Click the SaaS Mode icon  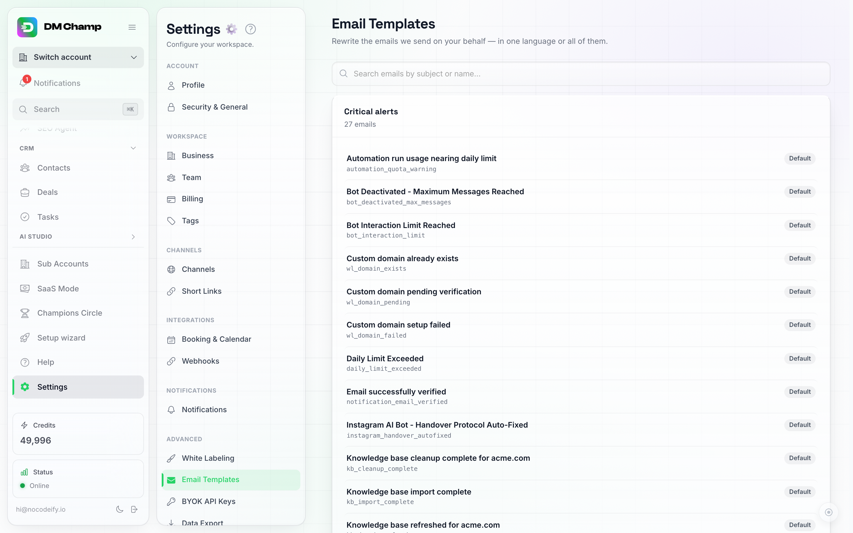pos(25,288)
